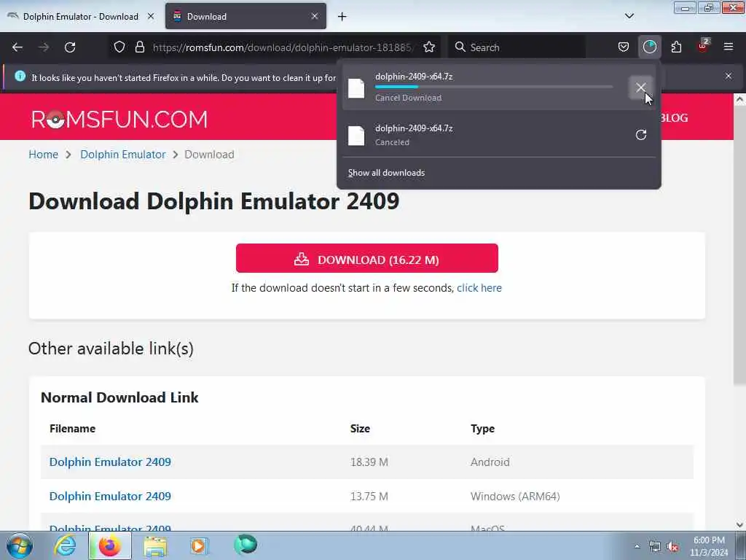Click the Search box in toolbar

517,47
